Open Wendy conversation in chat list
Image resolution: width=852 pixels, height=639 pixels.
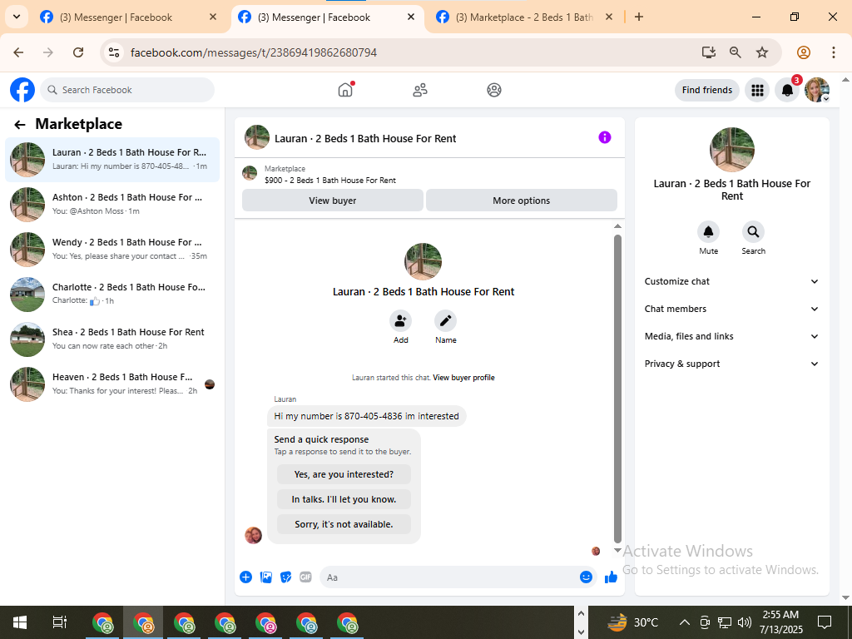[x=112, y=250]
